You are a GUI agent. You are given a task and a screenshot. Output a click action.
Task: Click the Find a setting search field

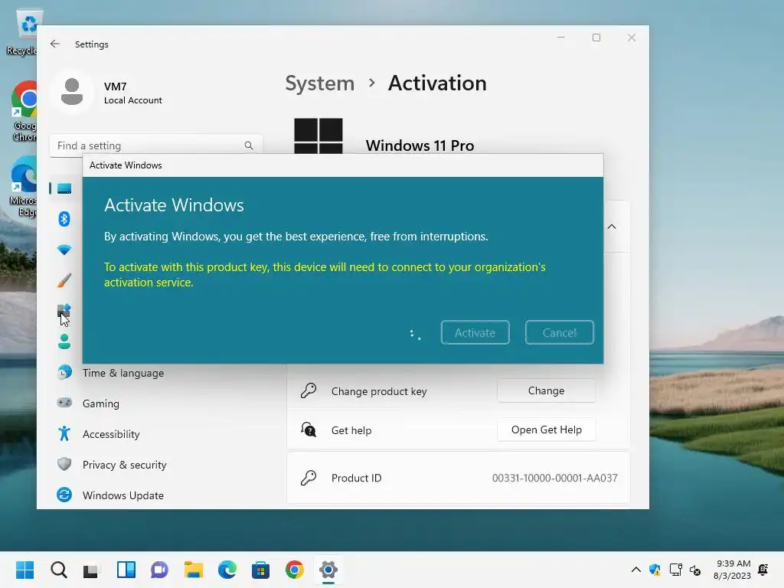pos(155,145)
